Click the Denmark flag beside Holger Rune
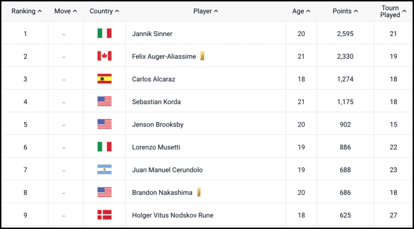This screenshot has width=414, height=229. [105, 215]
